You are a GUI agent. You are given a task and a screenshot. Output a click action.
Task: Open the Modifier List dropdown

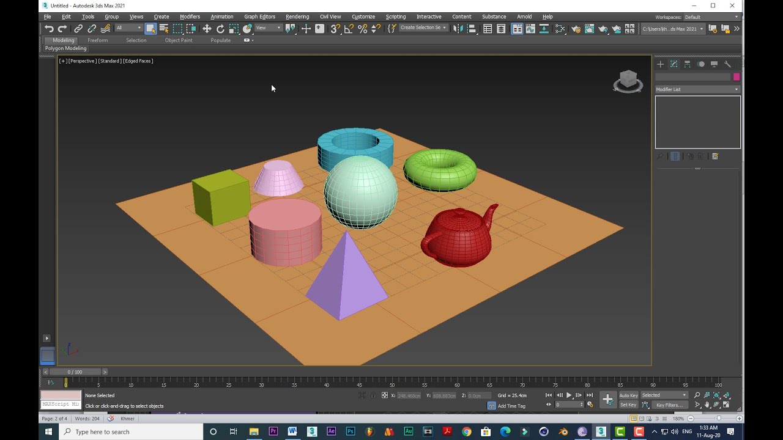pyautogui.click(x=697, y=89)
